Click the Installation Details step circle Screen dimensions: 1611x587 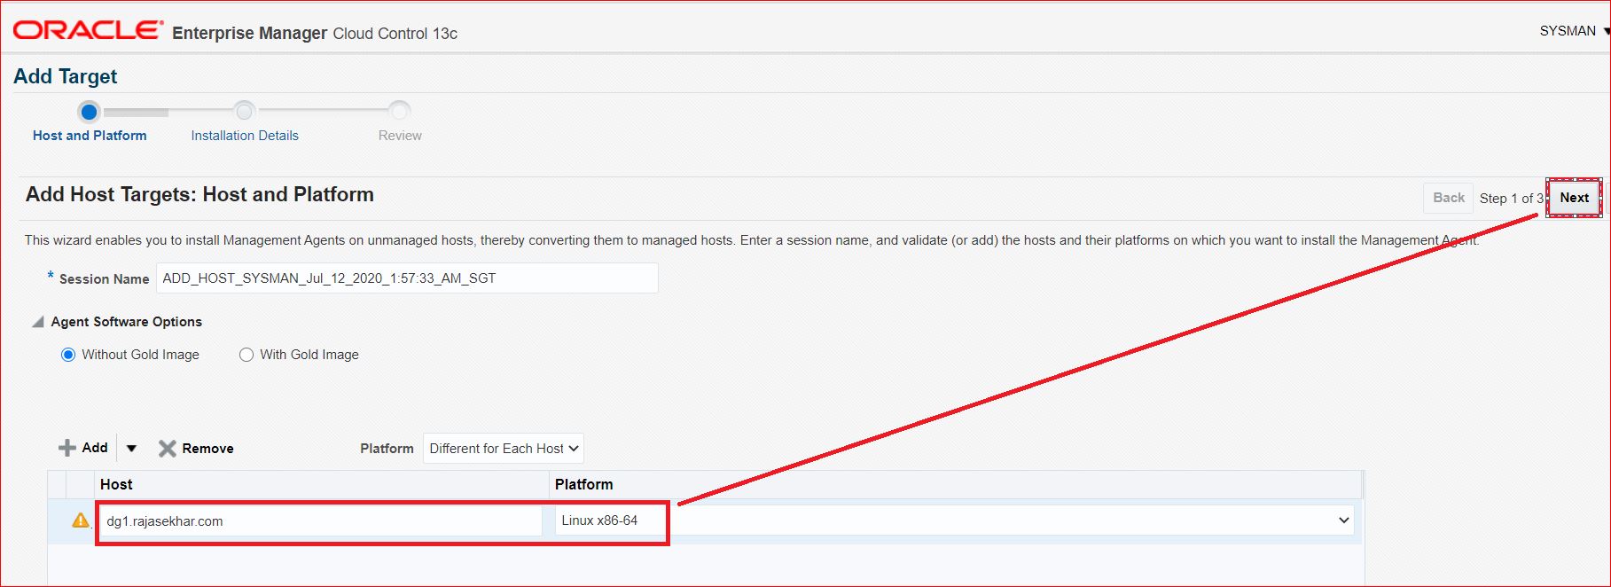pos(244,112)
